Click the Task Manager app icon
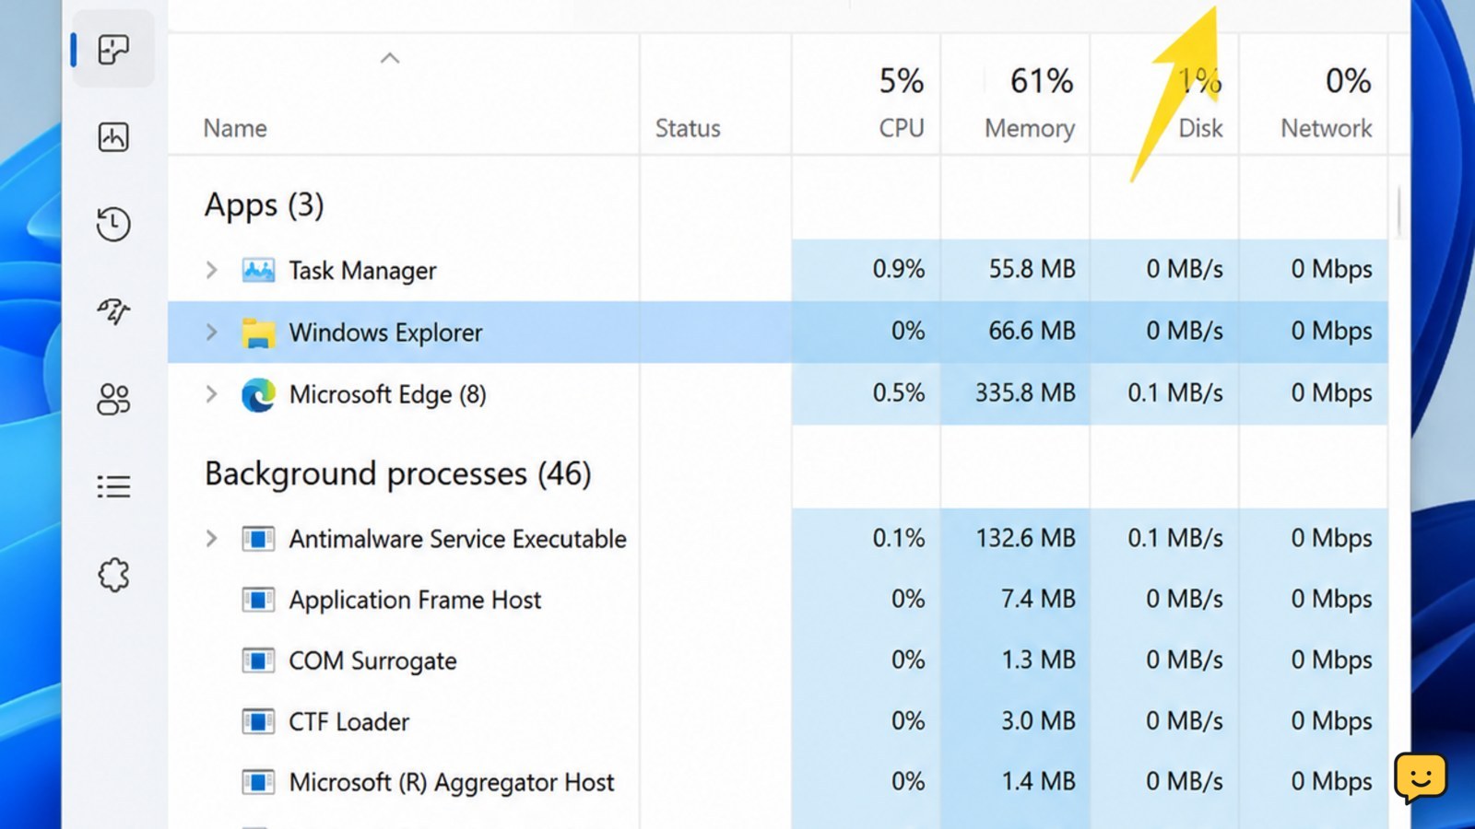This screenshot has width=1475, height=829. coord(258,270)
